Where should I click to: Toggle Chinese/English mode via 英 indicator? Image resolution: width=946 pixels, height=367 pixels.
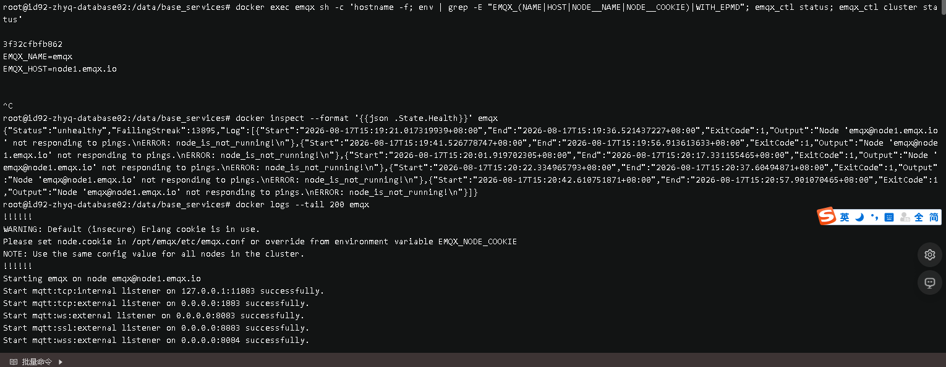click(x=845, y=217)
